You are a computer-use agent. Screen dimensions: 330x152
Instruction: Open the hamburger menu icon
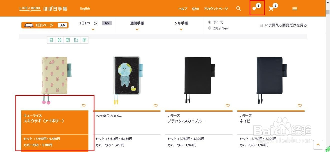click(295, 9)
